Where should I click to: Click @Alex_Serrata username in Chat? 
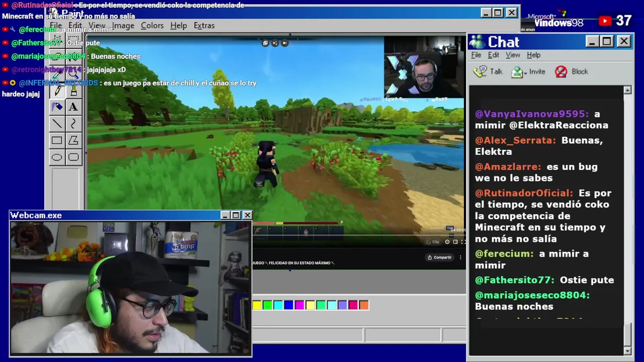515,140
